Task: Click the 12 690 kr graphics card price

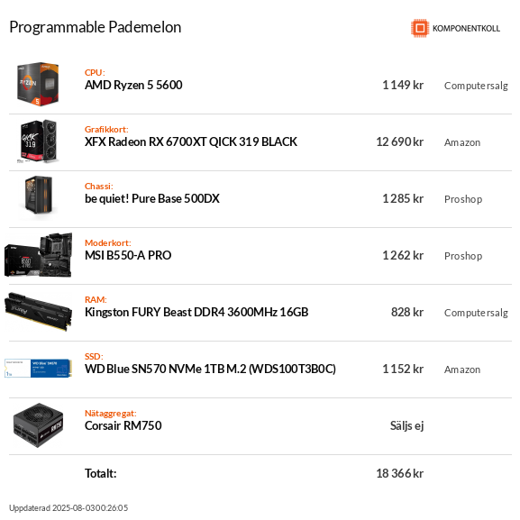Action: coord(399,141)
